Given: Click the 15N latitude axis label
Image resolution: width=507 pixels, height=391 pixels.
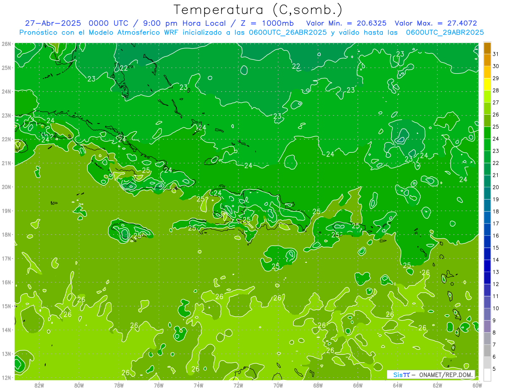Looking at the screenshot, I should tap(6, 306).
